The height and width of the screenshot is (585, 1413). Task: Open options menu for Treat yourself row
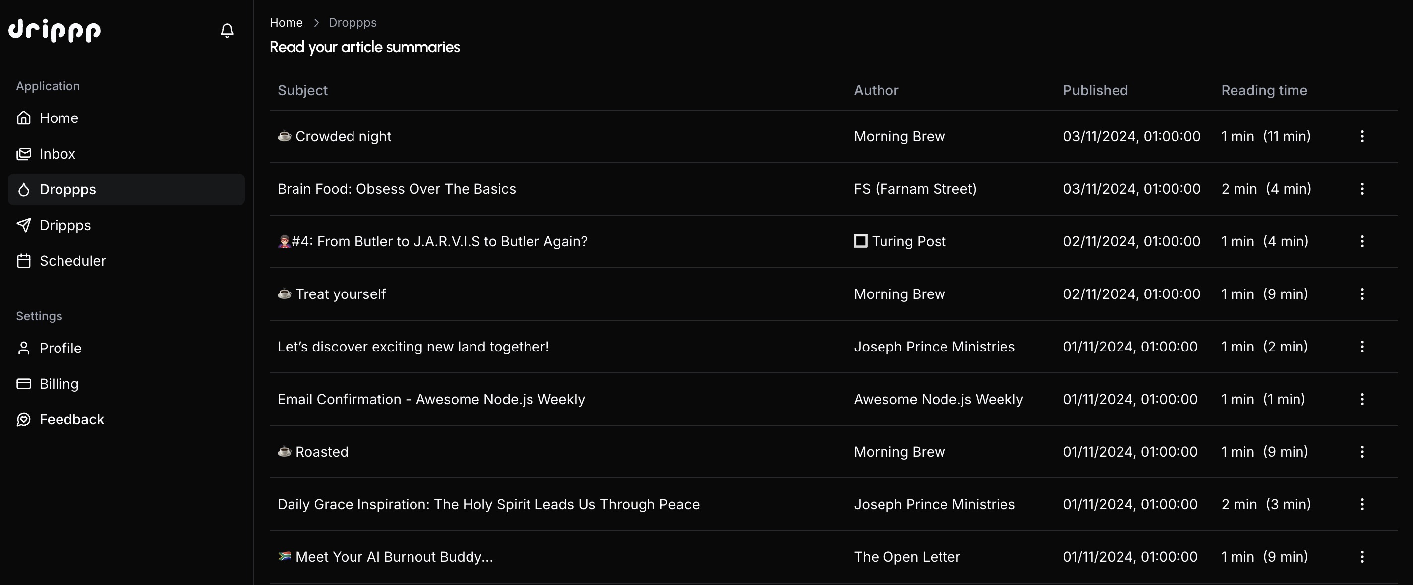[x=1362, y=294]
